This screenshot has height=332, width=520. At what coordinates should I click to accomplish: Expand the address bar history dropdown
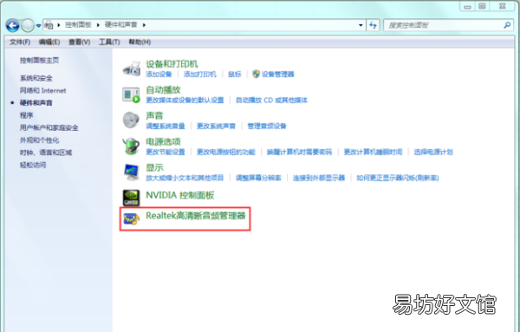[x=361, y=25]
